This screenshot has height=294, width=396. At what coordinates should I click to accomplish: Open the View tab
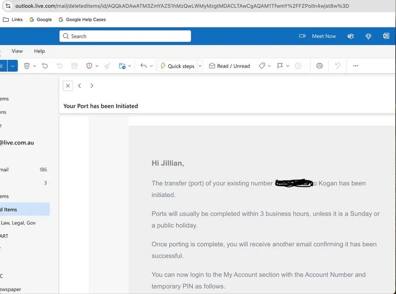18,51
